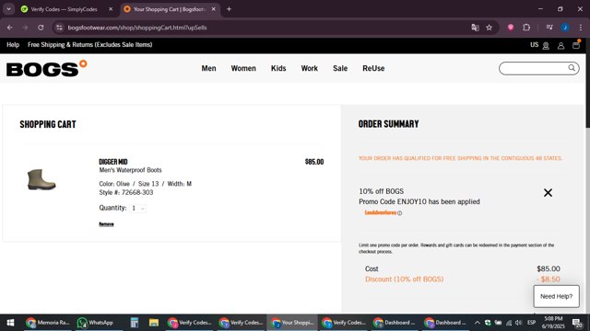Open the Windows Start menu
The image size is (590, 331).
(10, 323)
